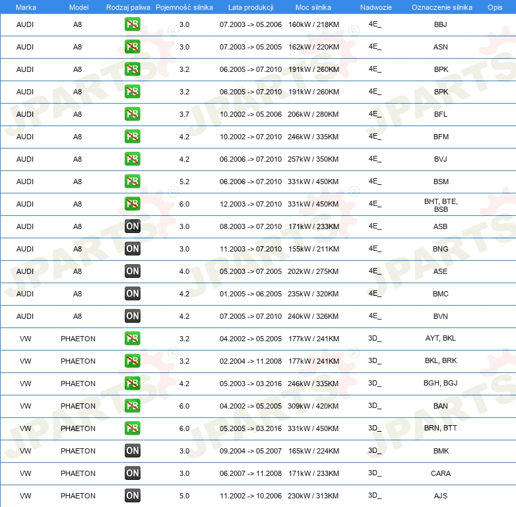Viewport: 516px width, 507px height.
Task: Click the ON diesel icon in the ASB row
Action: [x=133, y=226]
